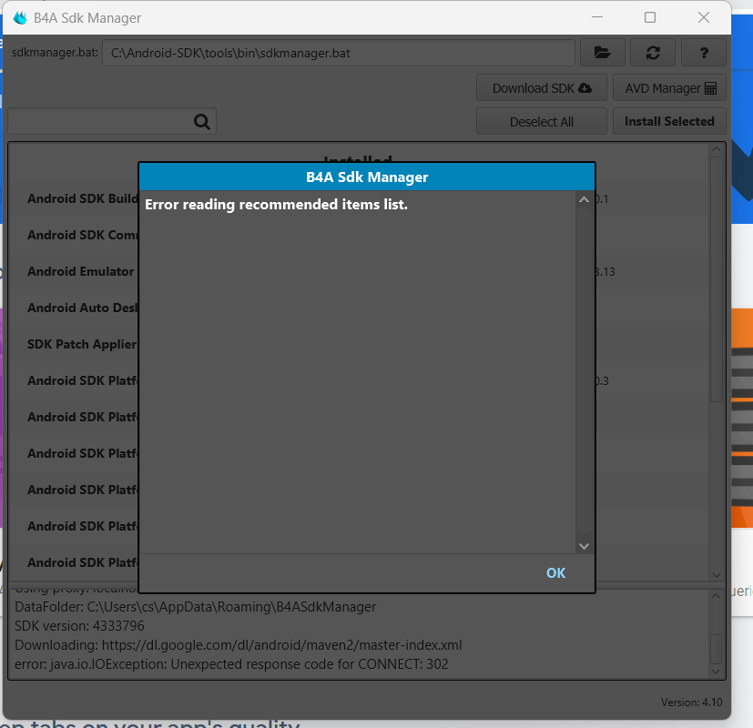Click package list scrollbar thumb

click(716, 278)
